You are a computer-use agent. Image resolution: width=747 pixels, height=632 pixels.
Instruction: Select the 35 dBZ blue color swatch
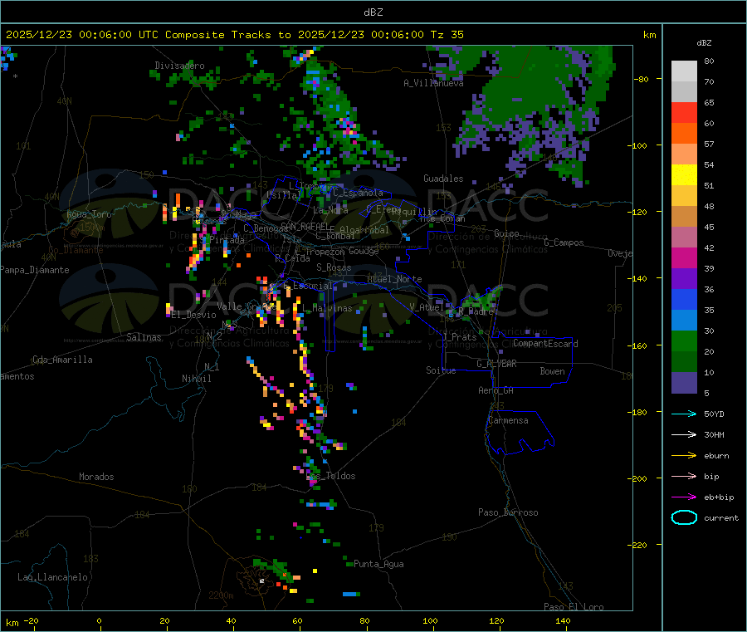click(684, 299)
